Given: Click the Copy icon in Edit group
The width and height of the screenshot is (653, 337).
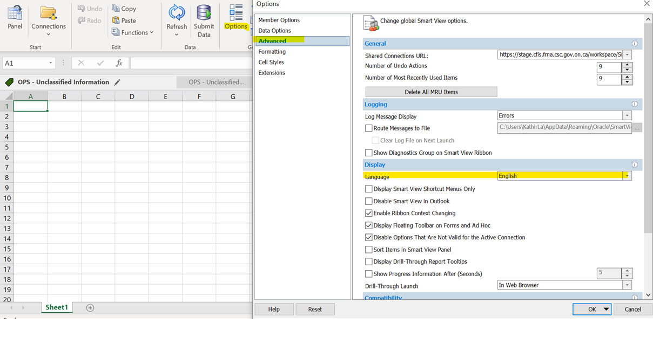Looking at the screenshot, I should pyautogui.click(x=116, y=9).
